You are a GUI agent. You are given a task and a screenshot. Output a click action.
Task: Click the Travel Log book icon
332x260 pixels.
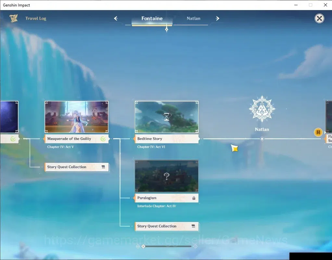[x=14, y=18]
